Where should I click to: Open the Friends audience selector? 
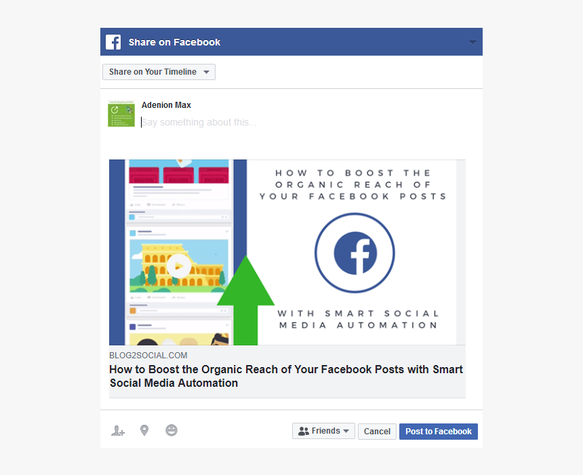coord(323,431)
